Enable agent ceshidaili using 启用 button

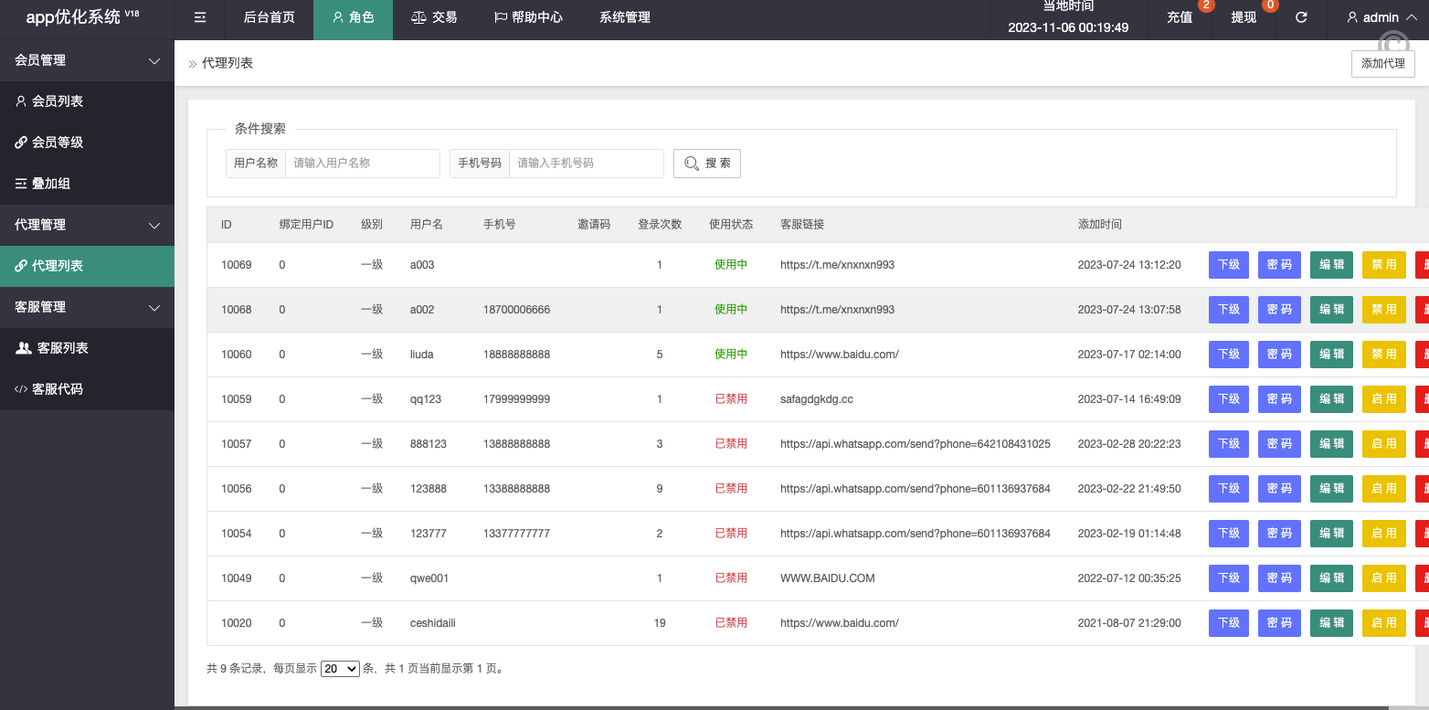tap(1383, 623)
